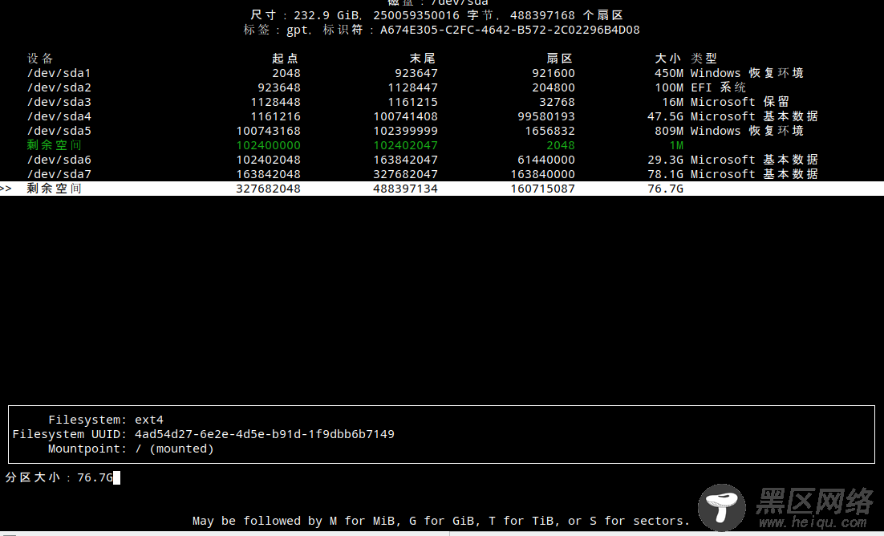Click the 起点 column header

pyautogui.click(x=286, y=58)
